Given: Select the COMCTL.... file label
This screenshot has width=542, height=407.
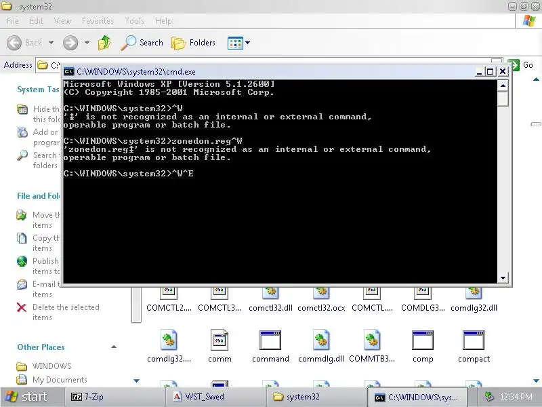Looking at the screenshot, I should pyautogui.click(x=372, y=308).
